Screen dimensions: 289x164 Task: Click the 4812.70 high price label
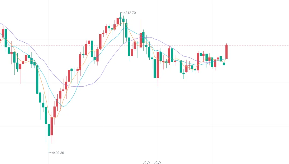(130, 13)
